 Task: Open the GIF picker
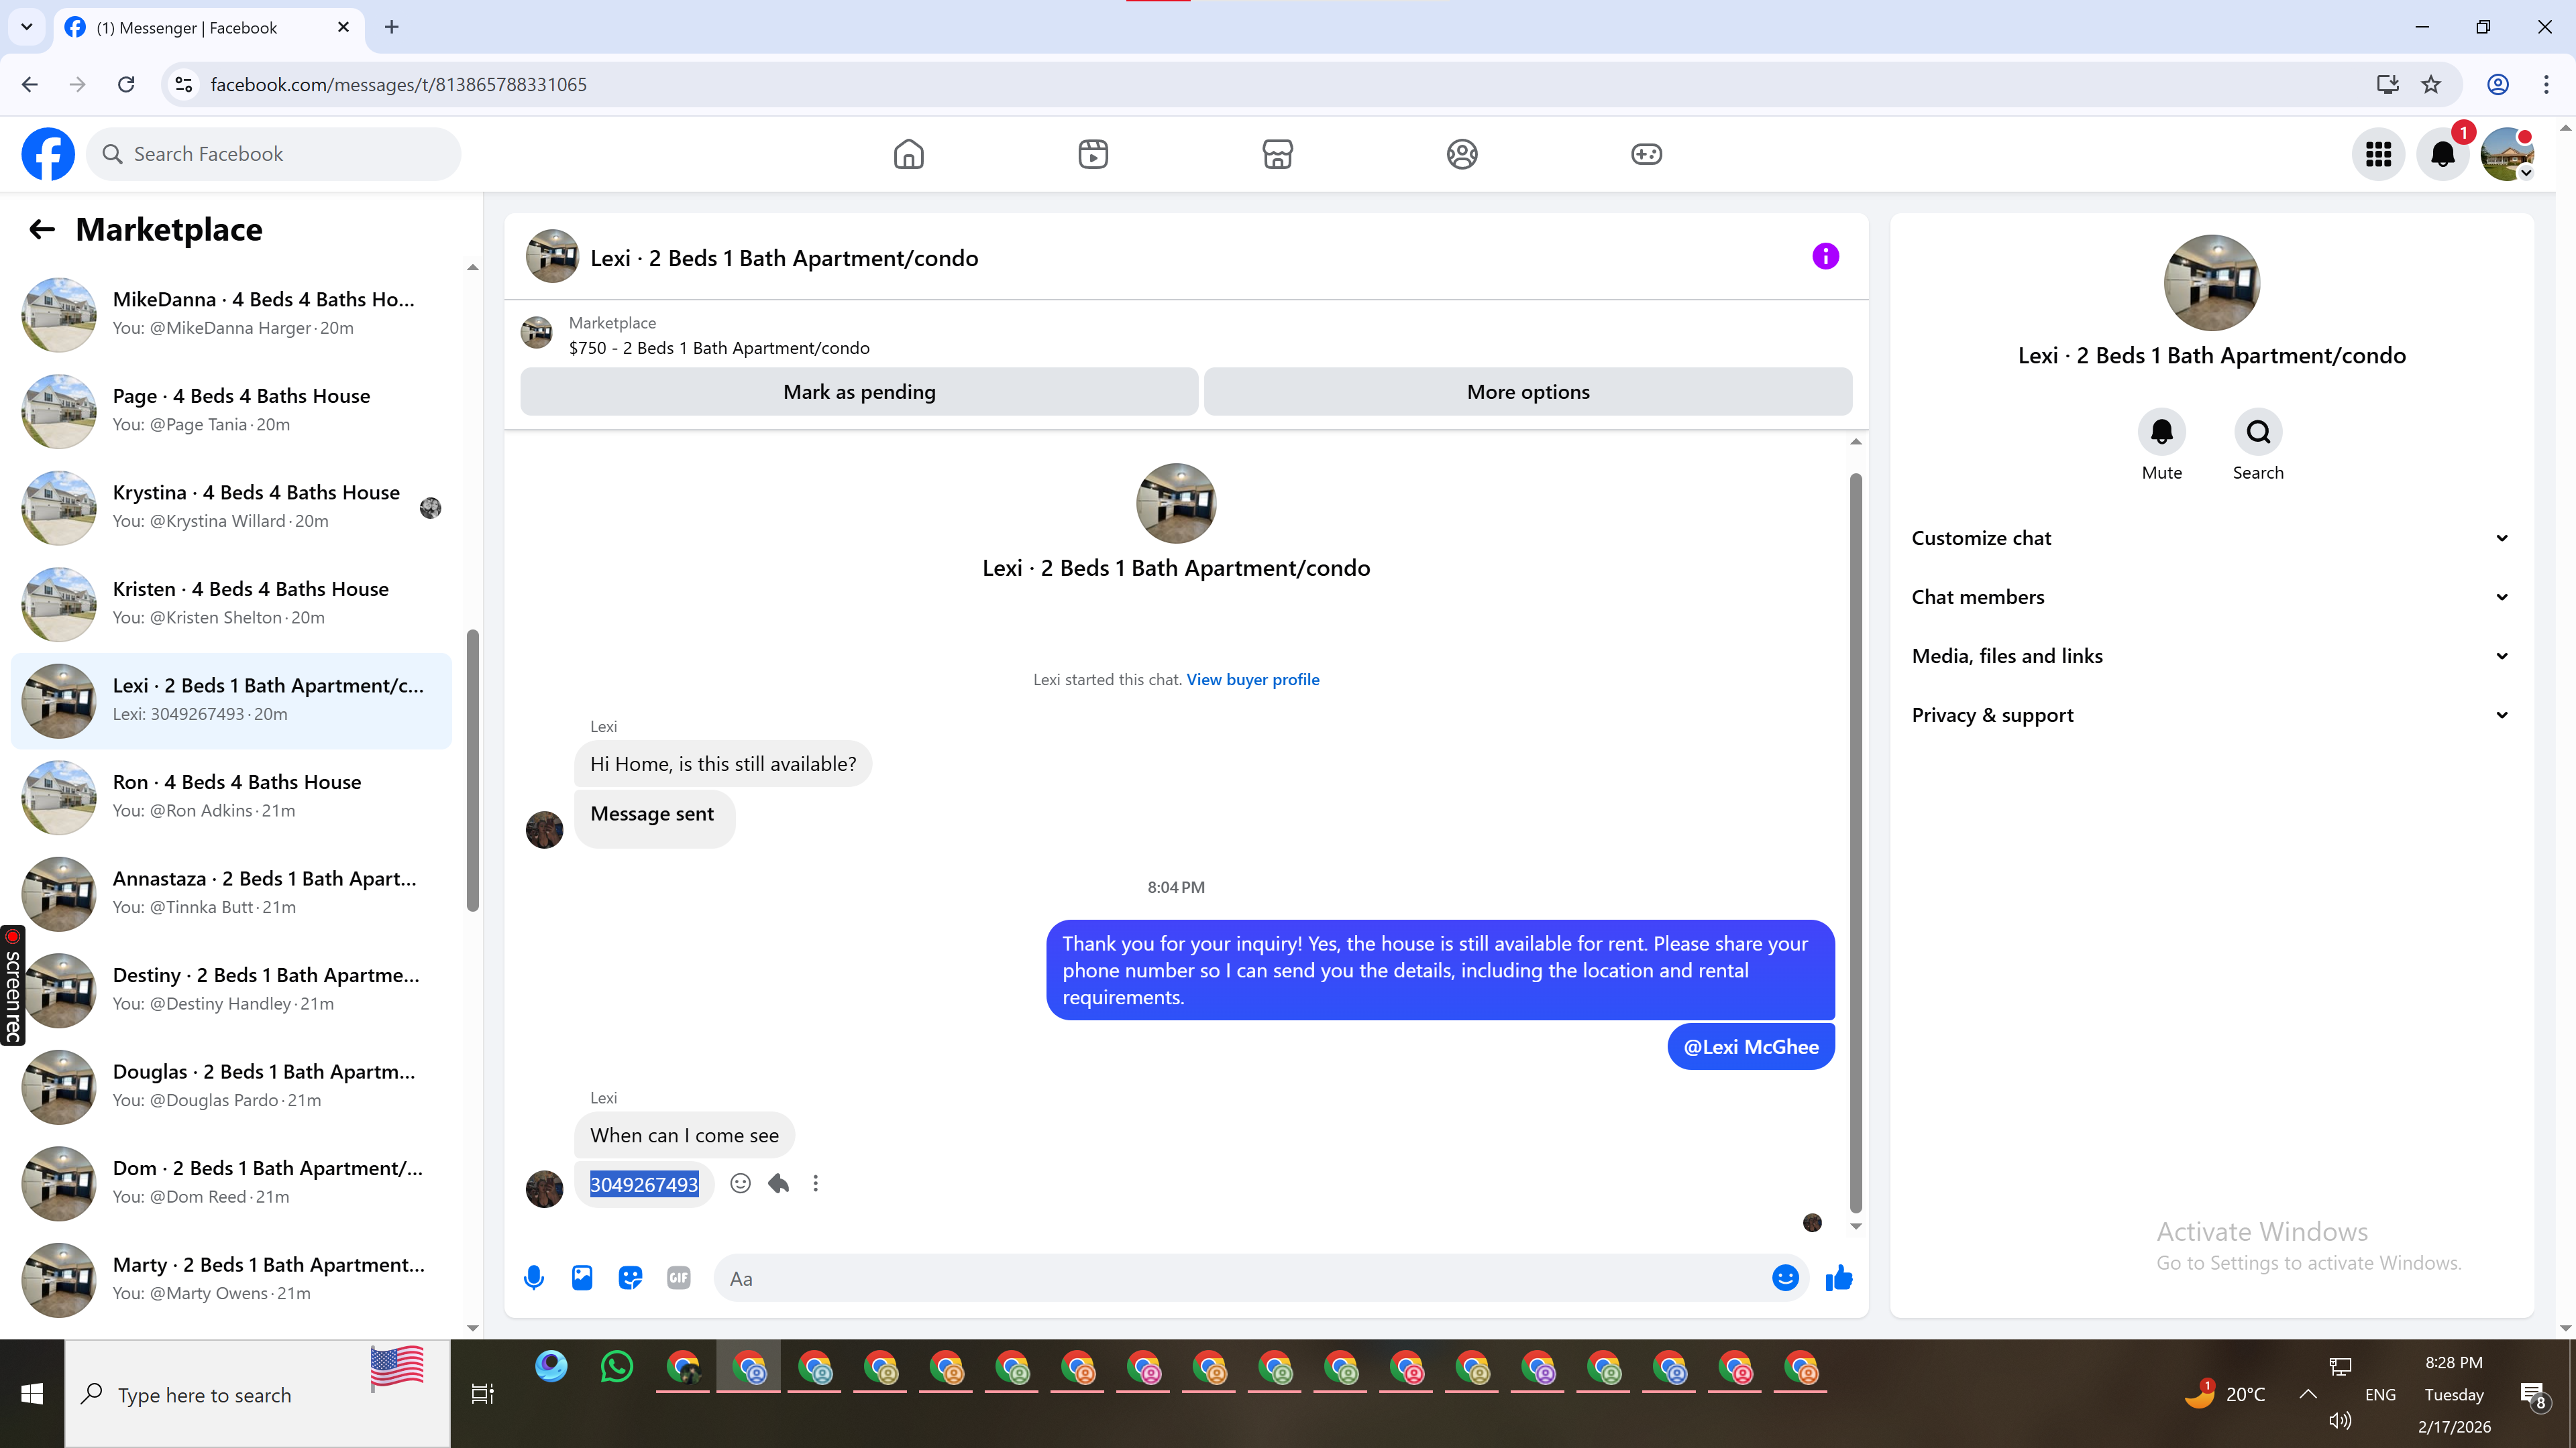pos(678,1278)
